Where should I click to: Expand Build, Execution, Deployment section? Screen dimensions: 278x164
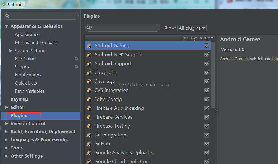pos(7,132)
